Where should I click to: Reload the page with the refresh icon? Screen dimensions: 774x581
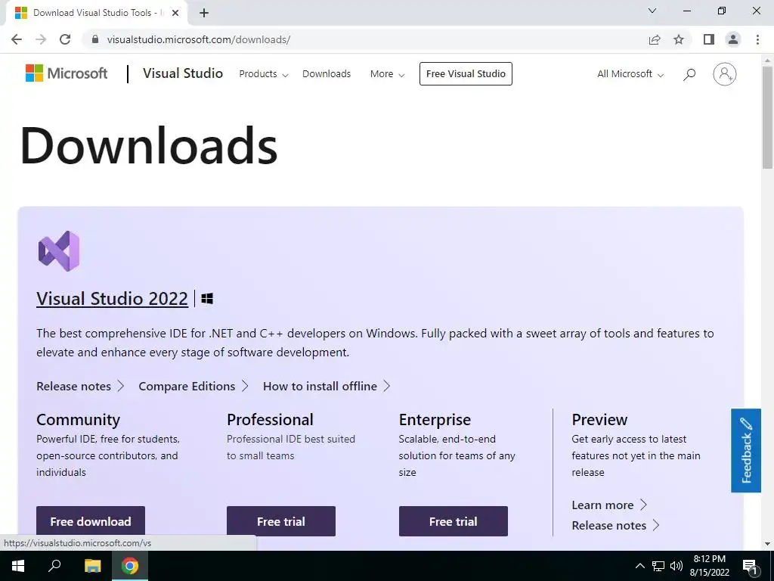click(x=65, y=39)
